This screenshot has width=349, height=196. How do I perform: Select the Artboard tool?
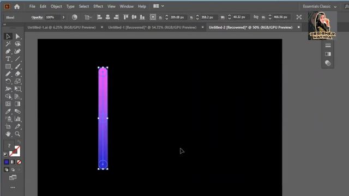8,126
